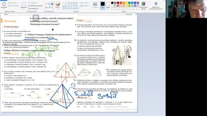Choose the Right arrow shape
The height and width of the screenshot is (116, 207).
76,6
